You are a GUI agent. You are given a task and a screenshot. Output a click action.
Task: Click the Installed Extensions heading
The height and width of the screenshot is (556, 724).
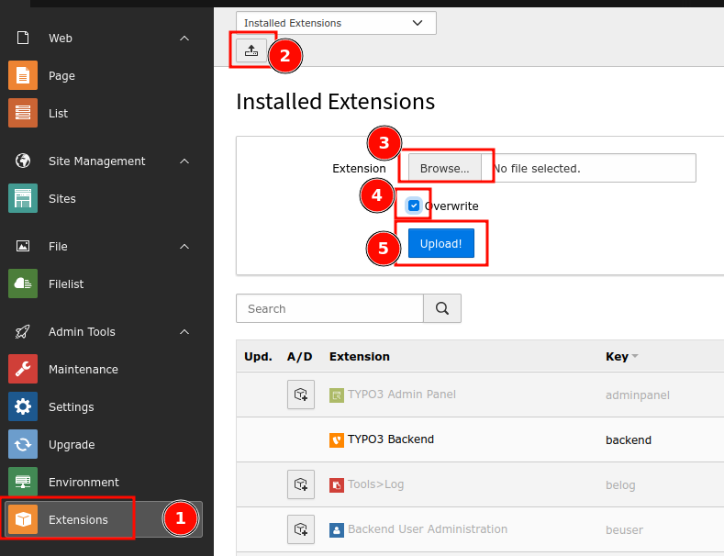335,102
